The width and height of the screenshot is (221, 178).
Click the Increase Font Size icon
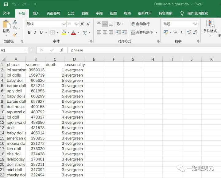[82, 24]
